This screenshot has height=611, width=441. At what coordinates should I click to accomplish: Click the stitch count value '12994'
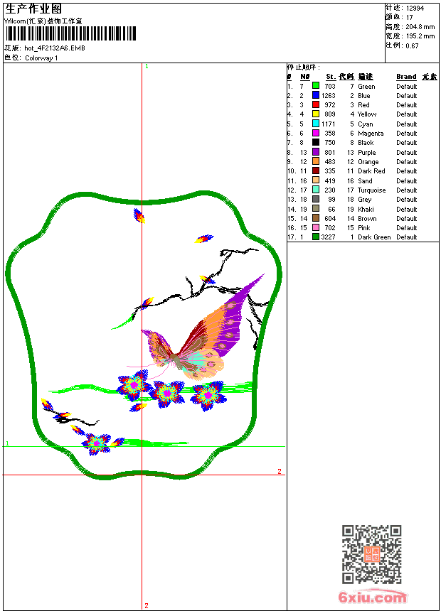(415, 9)
